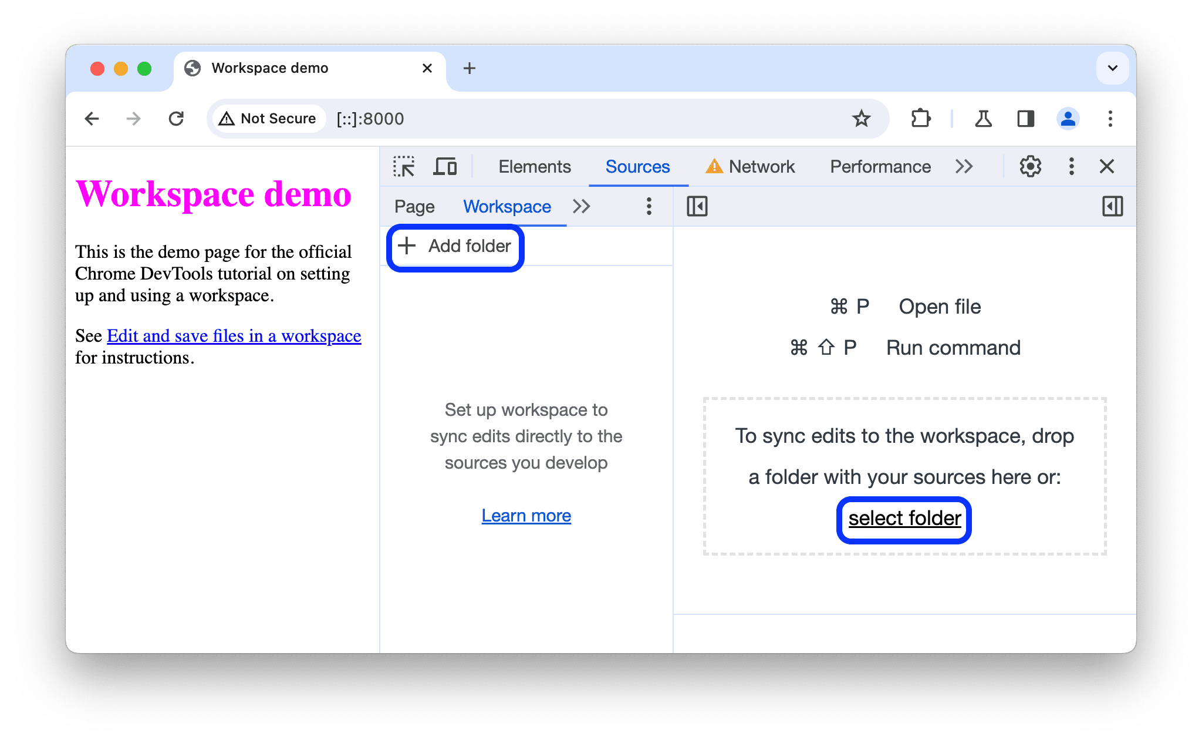1202x740 pixels.
Task: Switch to the Workspace tab in Sources
Action: click(507, 206)
